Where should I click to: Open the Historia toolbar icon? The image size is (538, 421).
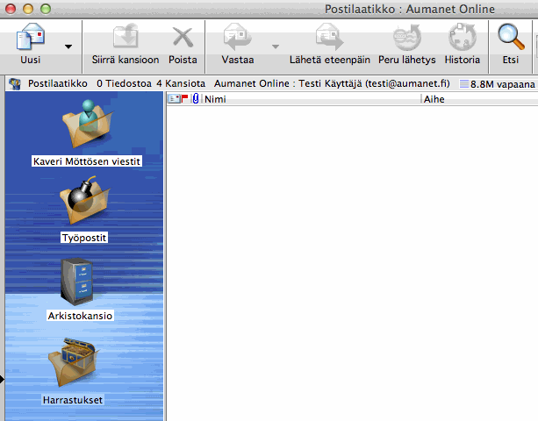[462, 39]
